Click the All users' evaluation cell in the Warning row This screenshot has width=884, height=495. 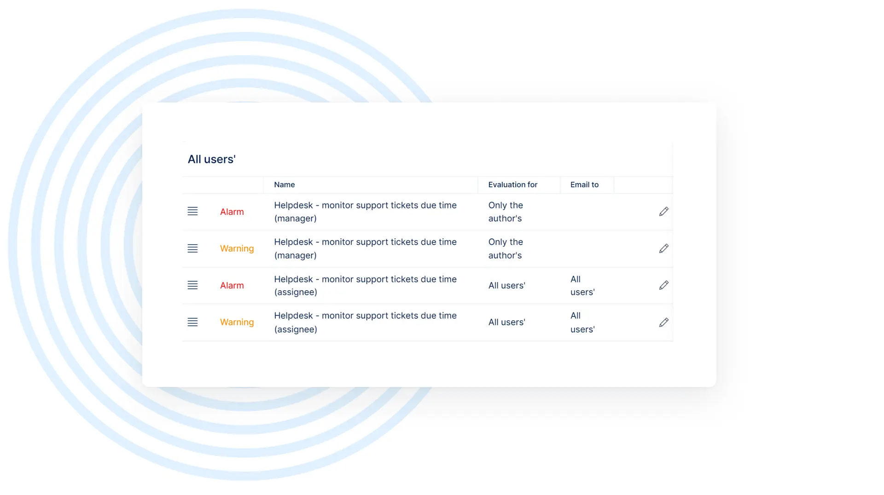506,322
